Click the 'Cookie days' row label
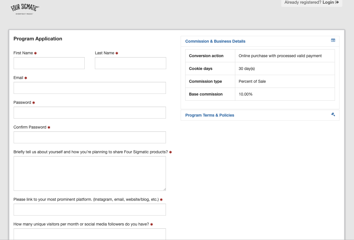The height and width of the screenshot is (240, 354). point(201,69)
